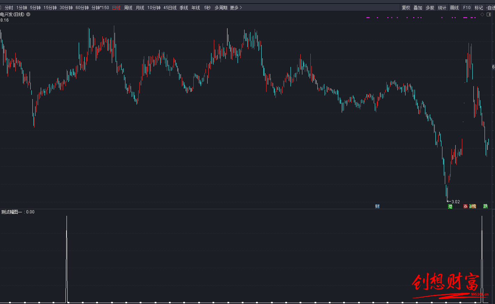Image resolution: width=495 pixels, height=304 pixels.
Task: Select the 5秒 period tab
Action: [207, 8]
